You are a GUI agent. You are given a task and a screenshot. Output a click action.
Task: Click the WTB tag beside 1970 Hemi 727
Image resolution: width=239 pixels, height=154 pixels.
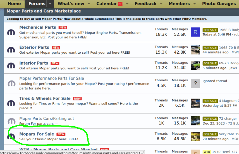tap(207, 152)
